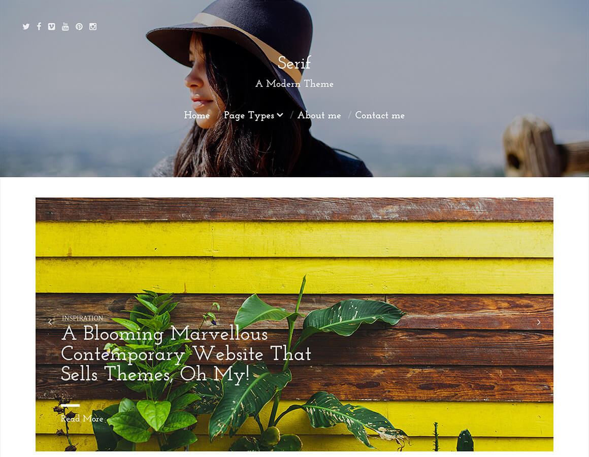Visit the Facebook page icon
Image resolution: width=589 pixels, height=457 pixels.
tap(39, 26)
